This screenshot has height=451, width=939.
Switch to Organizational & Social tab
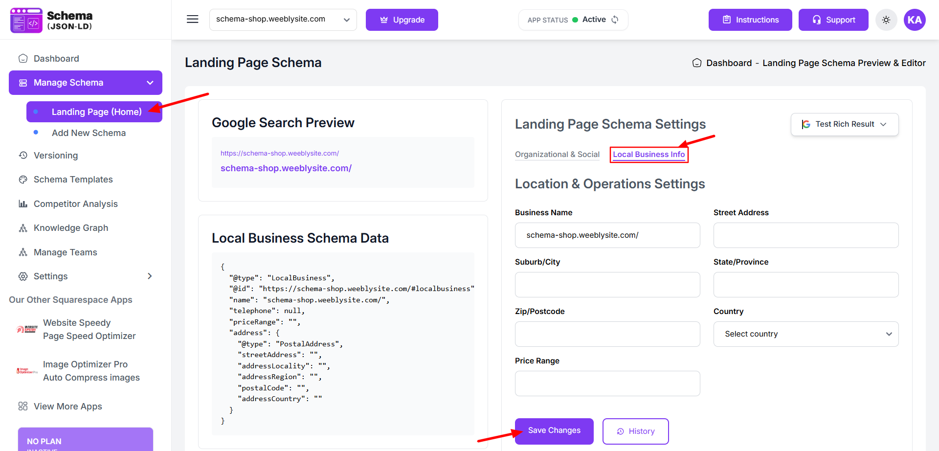(557, 155)
